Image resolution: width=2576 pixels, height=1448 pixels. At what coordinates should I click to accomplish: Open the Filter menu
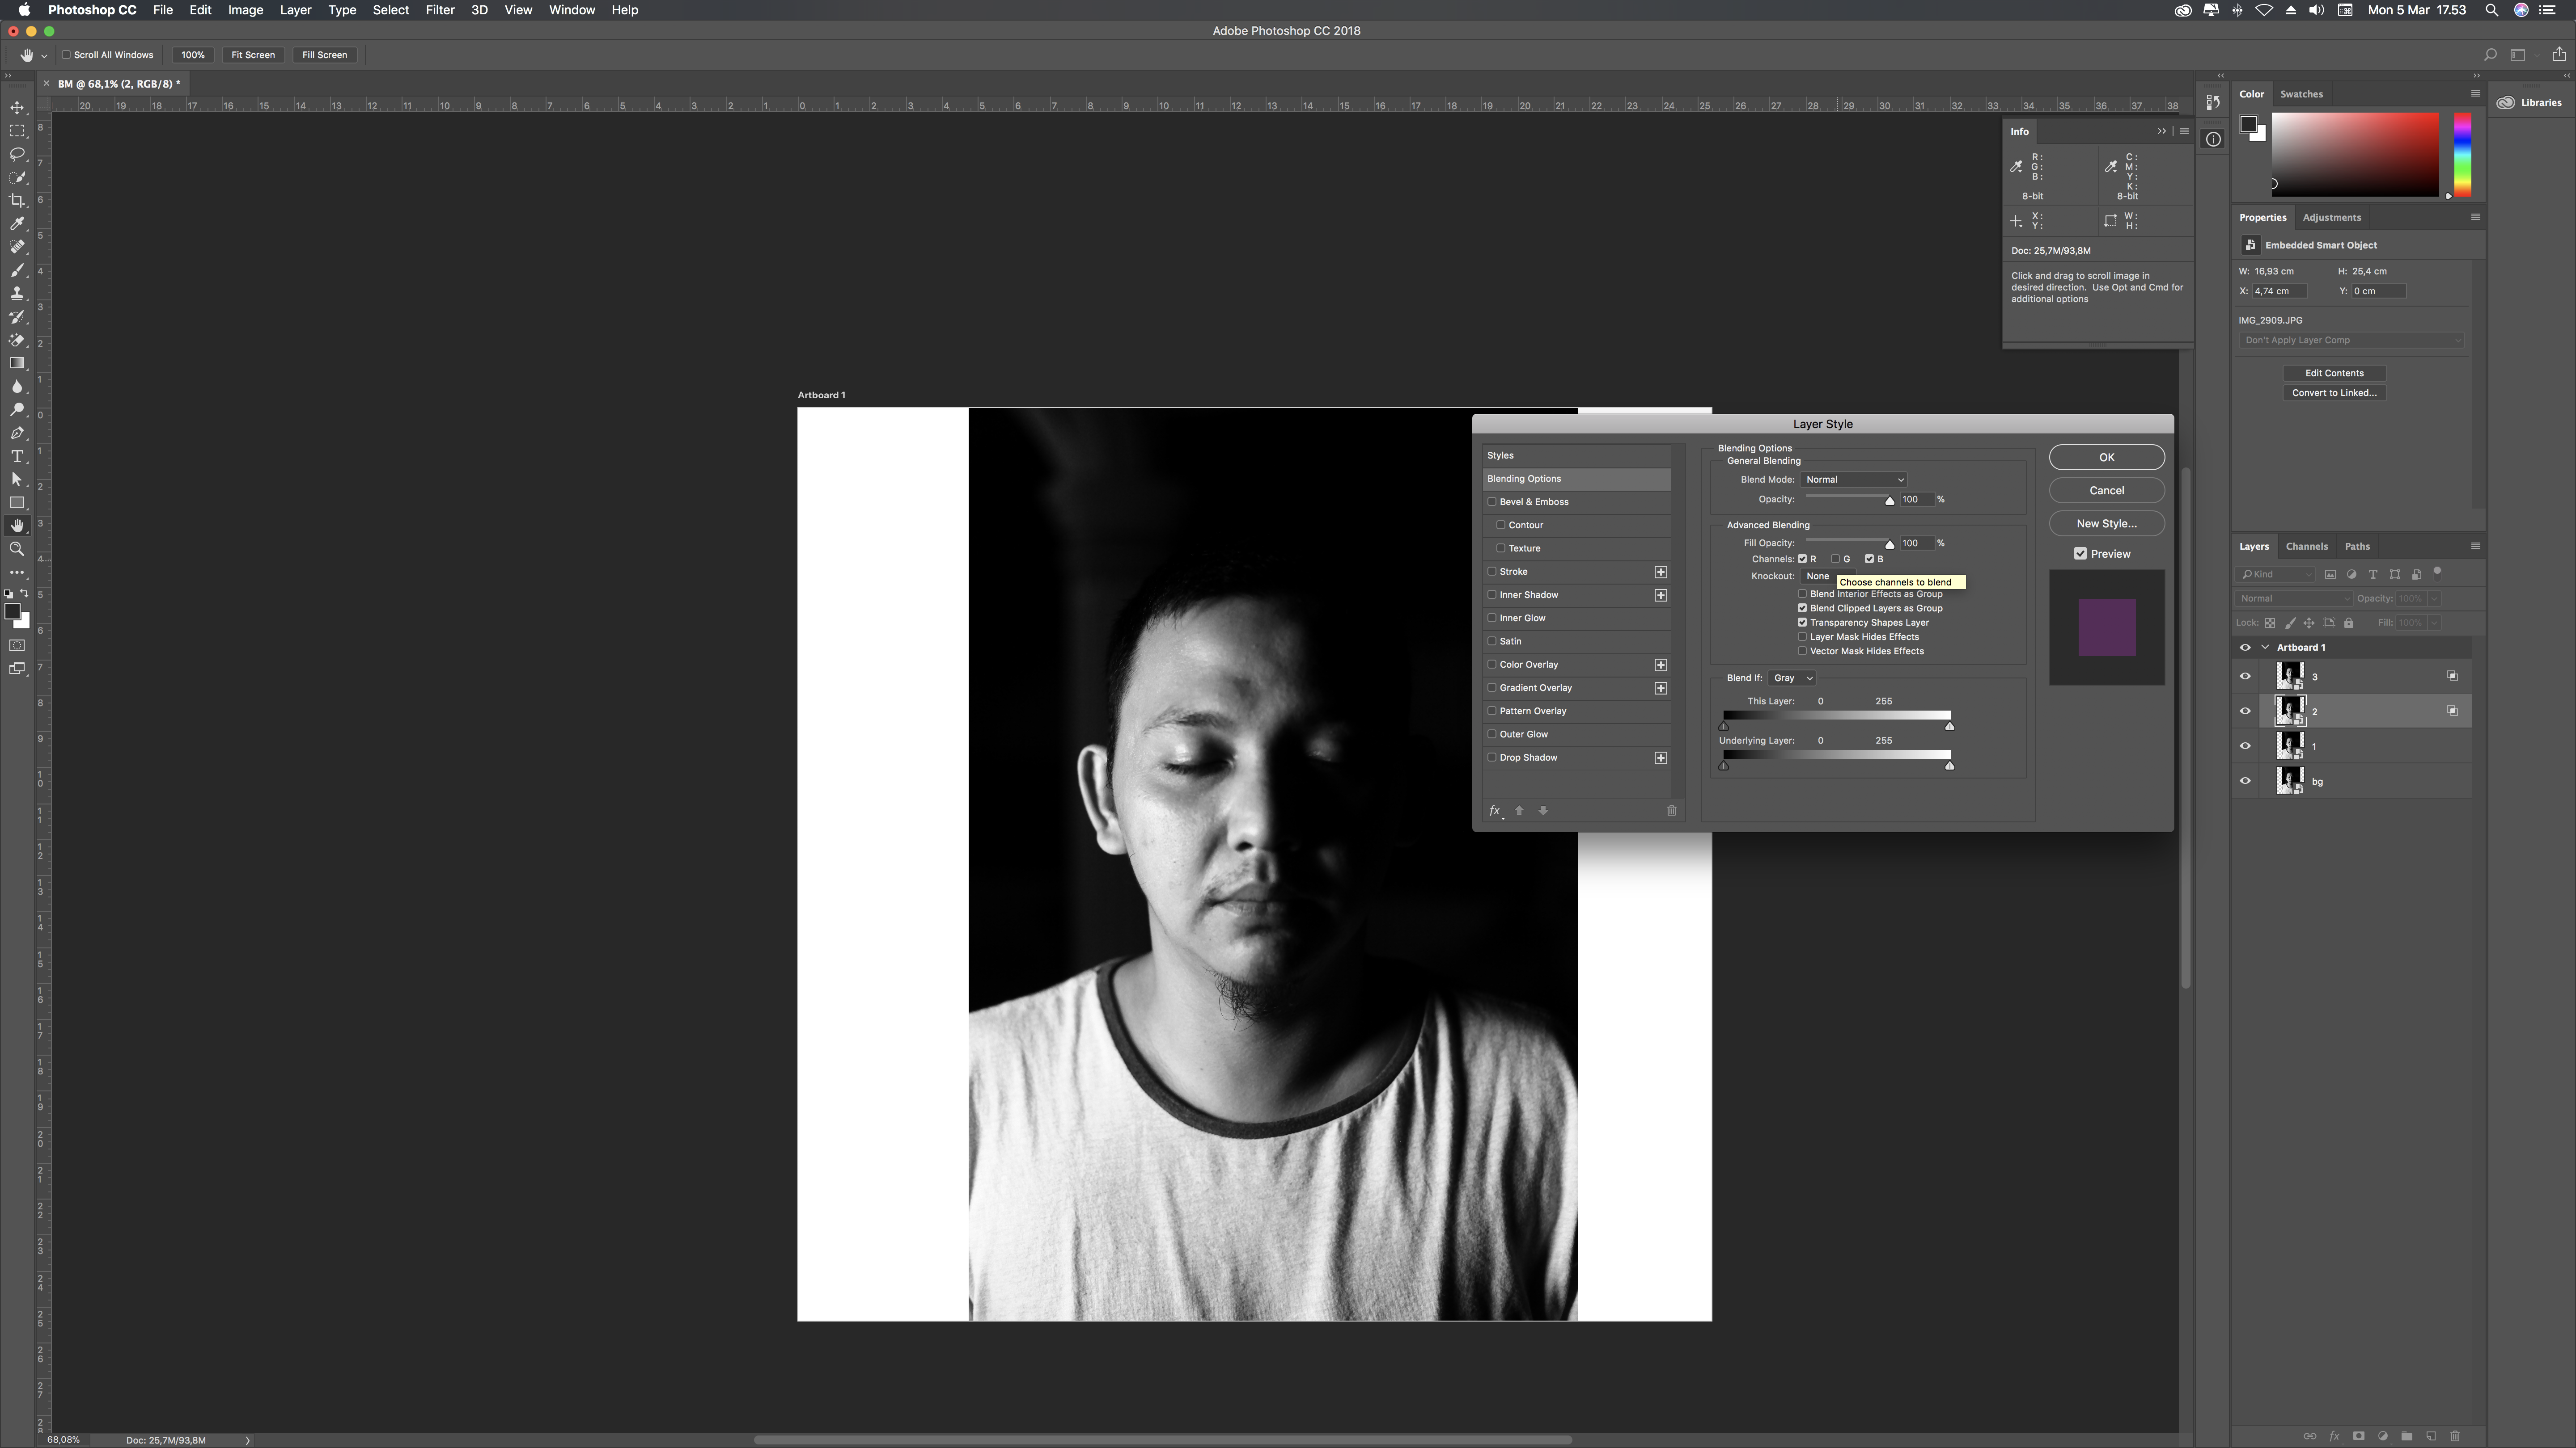(440, 10)
